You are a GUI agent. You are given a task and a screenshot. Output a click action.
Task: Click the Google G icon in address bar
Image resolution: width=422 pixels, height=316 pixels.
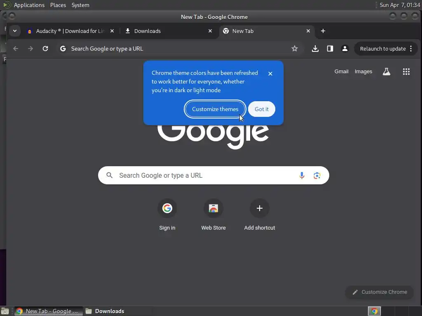tap(63, 49)
